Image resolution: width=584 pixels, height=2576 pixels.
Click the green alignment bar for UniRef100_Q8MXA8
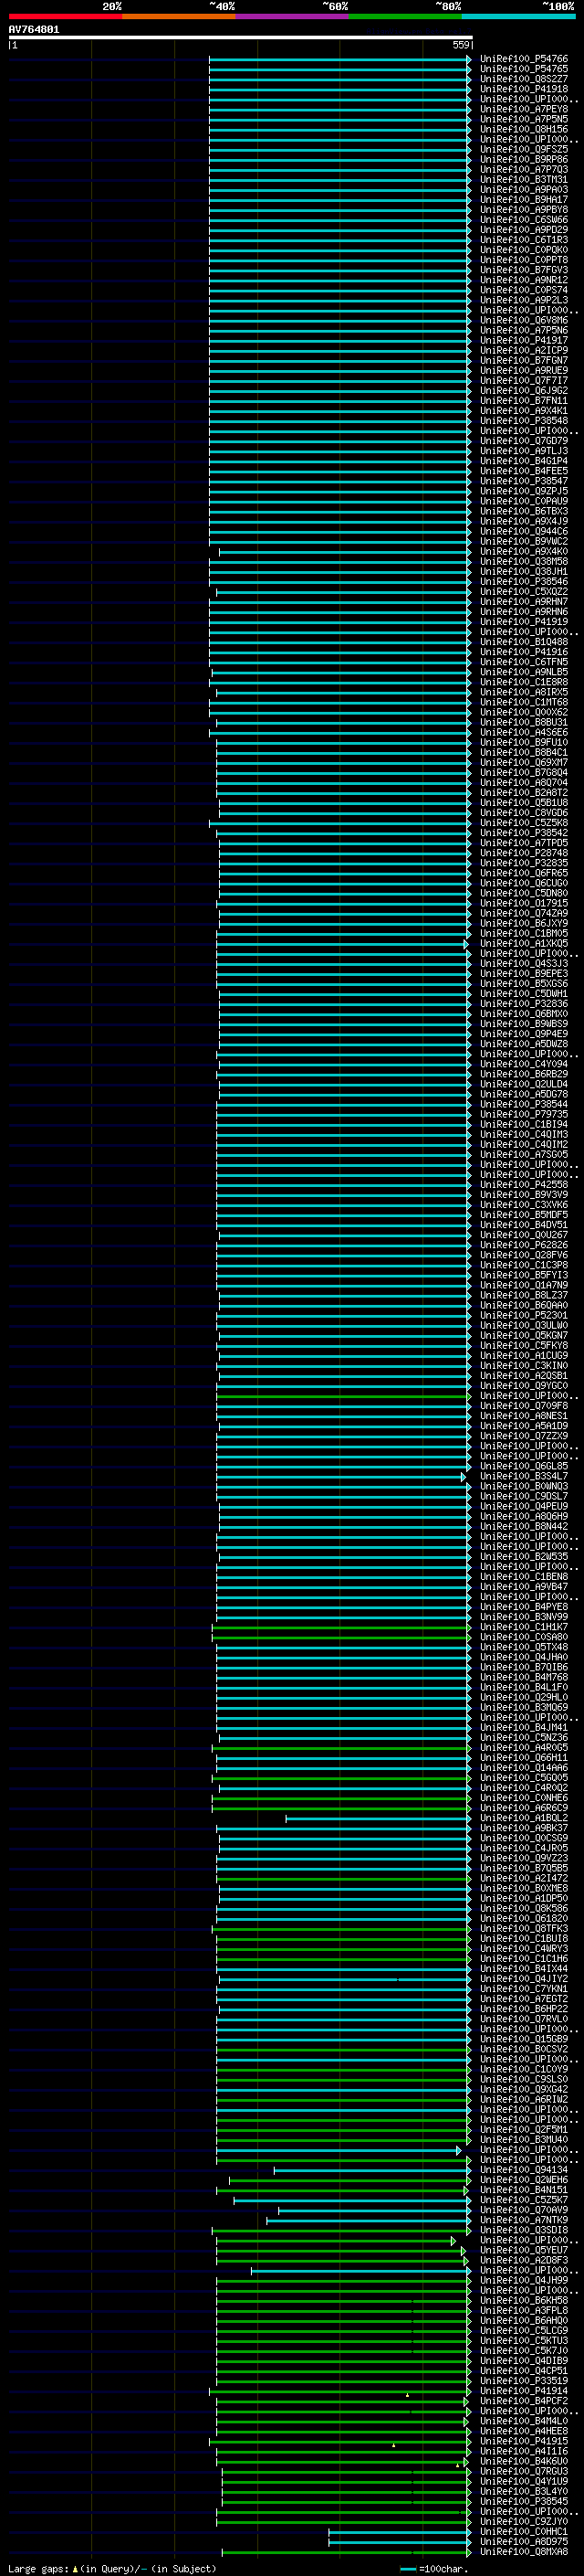coord(347,2551)
